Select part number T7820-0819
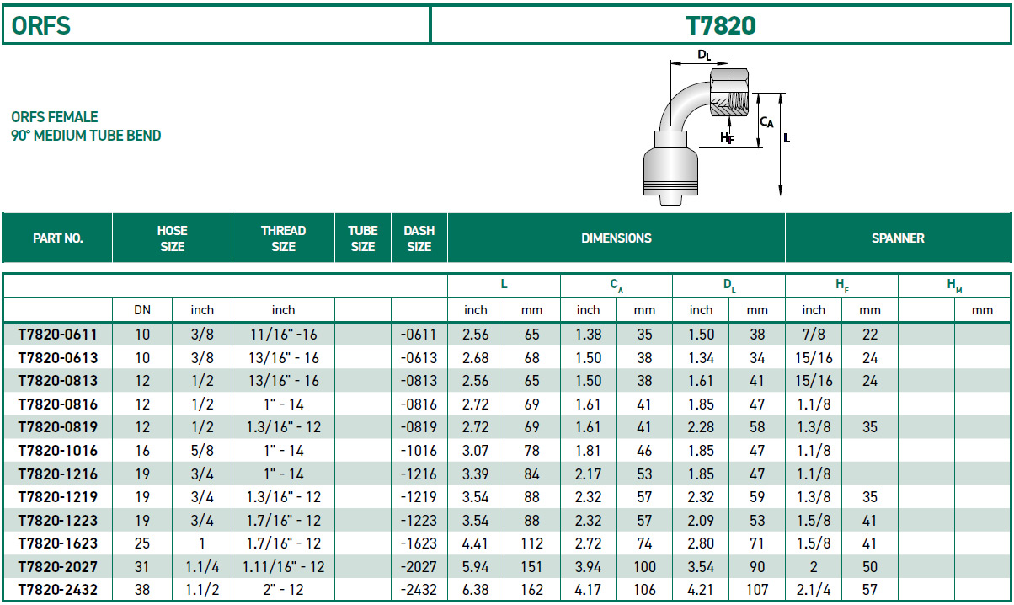Image resolution: width=1014 pixels, height=605 pixels. 58,427
